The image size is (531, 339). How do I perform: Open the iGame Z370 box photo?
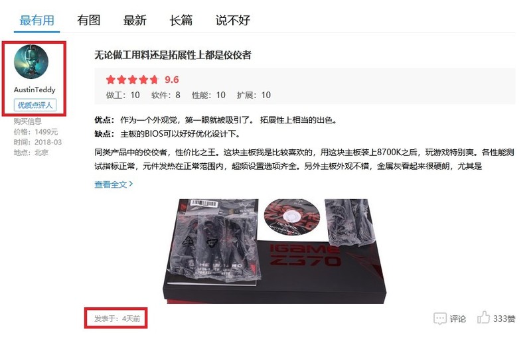point(274,251)
